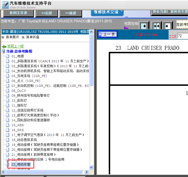Click the document icon beside 16_SRS

(x=8, y=130)
